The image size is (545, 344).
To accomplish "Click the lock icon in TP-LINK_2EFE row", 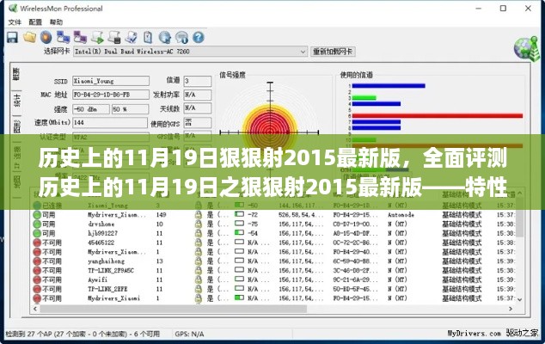I will pos(198,289).
